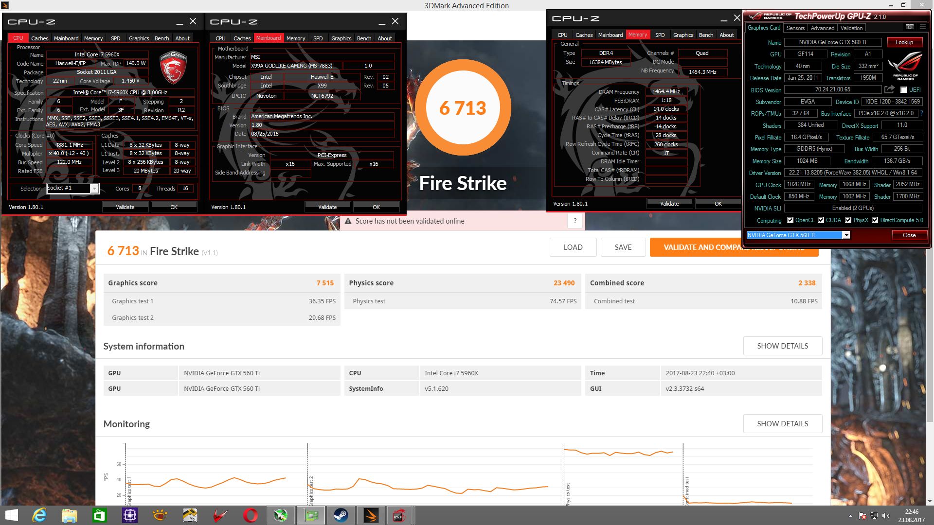Screen dimensions: 934x525
Task: Open Caches tab in first CPU-Z window
Action: pyautogui.click(x=39, y=38)
